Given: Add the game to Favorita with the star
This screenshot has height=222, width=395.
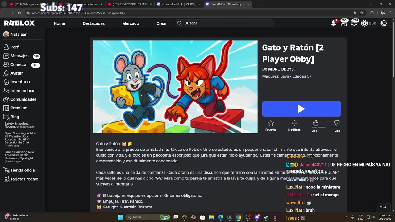Looking at the screenshot, I should pyautogui.click(x=271, y=123).
